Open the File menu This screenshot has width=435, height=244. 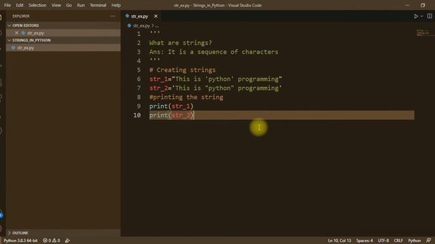(x=7, y=5)
